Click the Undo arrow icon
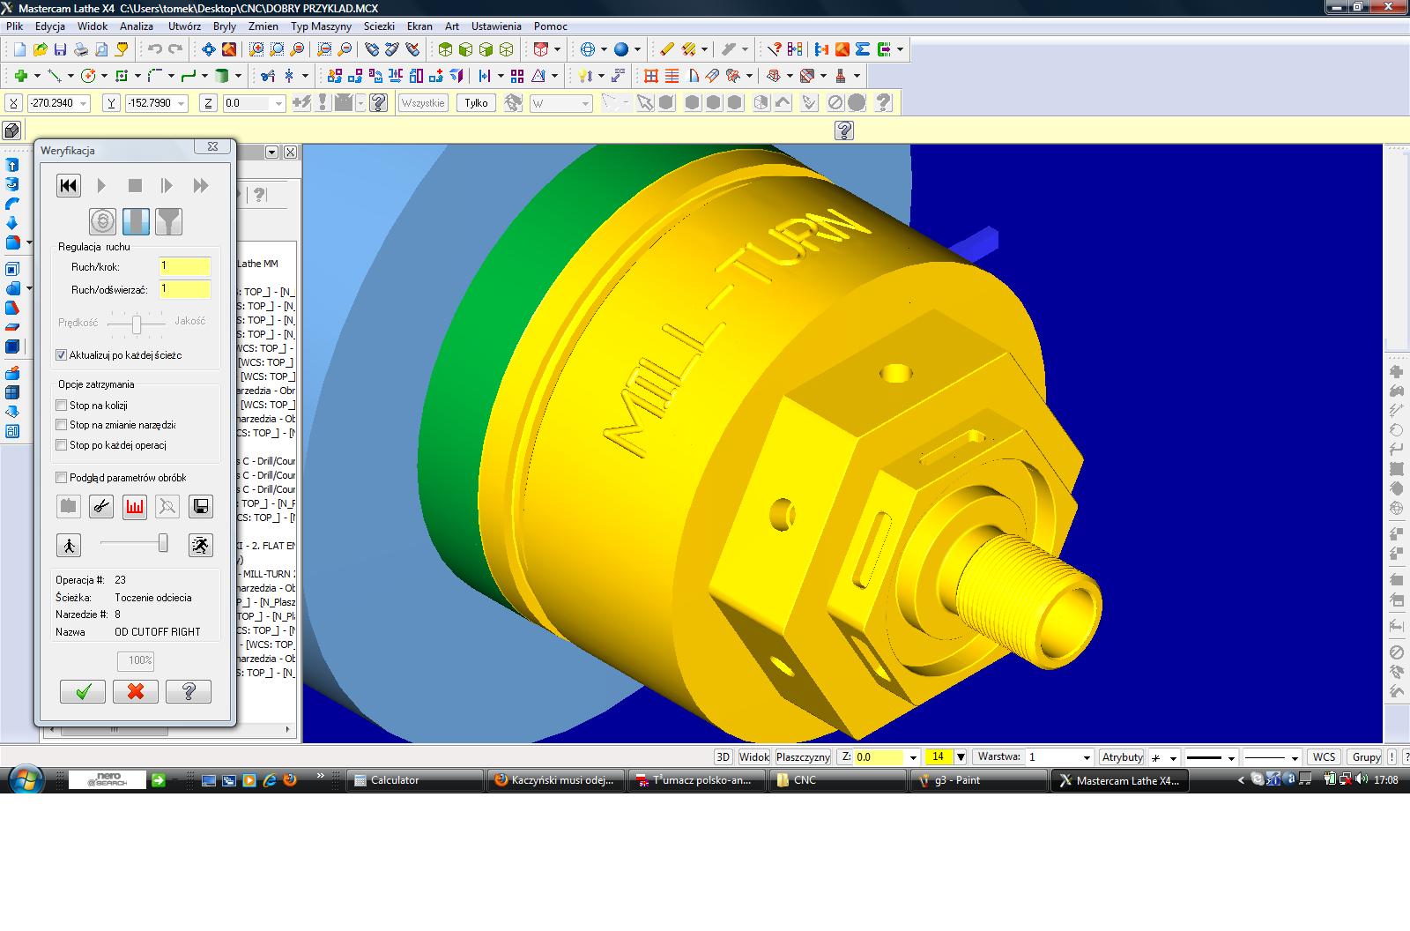 (x=155, y=50)
